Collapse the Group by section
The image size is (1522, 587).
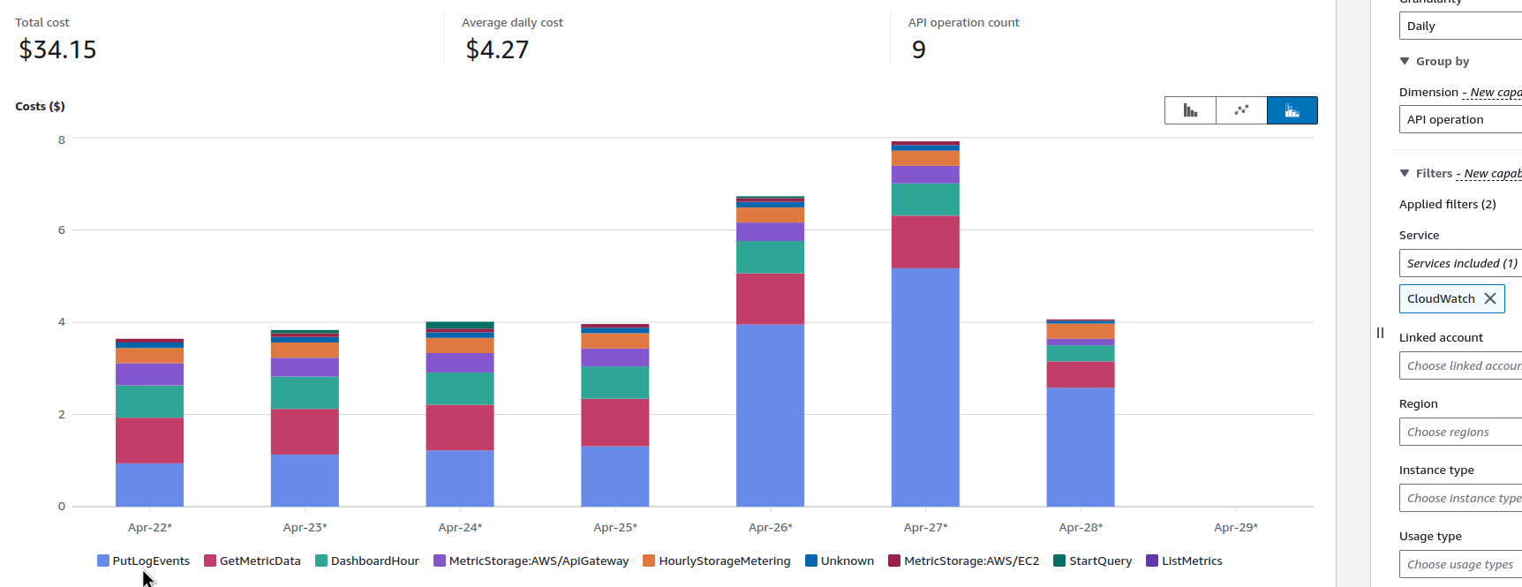click(x=1405, y=61)
